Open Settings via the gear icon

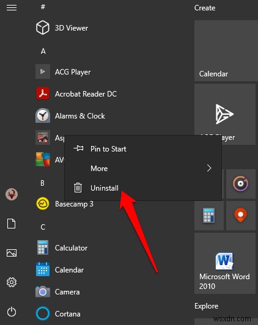(x=12, y=282)
